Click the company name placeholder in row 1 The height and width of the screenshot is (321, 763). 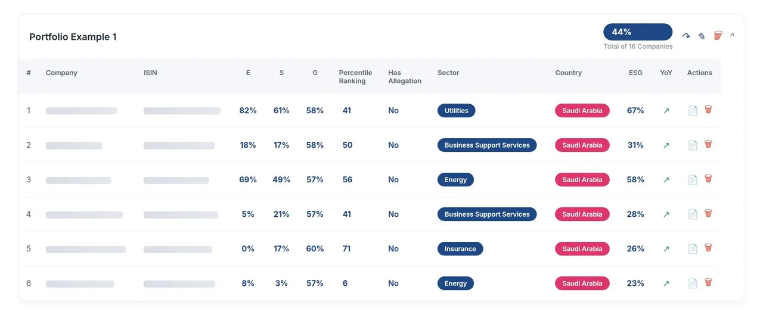tap(81, 111)
